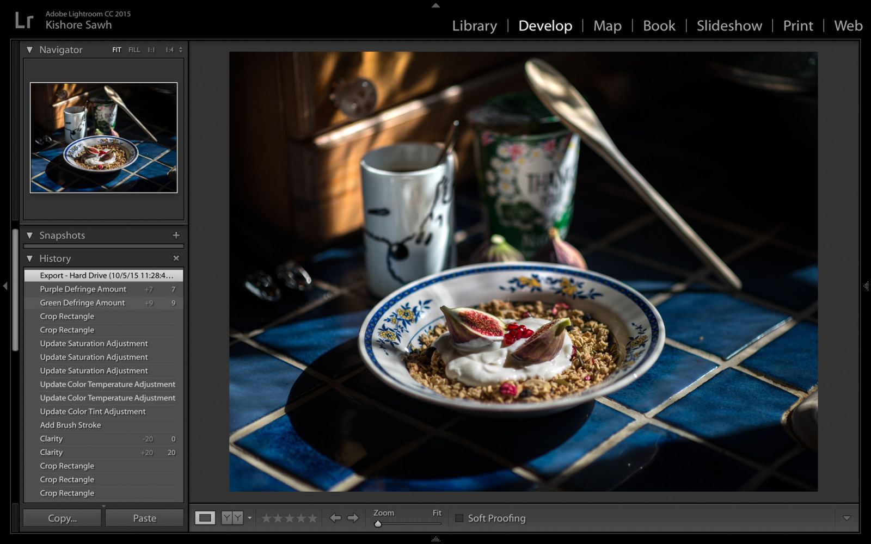Select FIT zoom mode in Navigator

[x=115, y=49]
